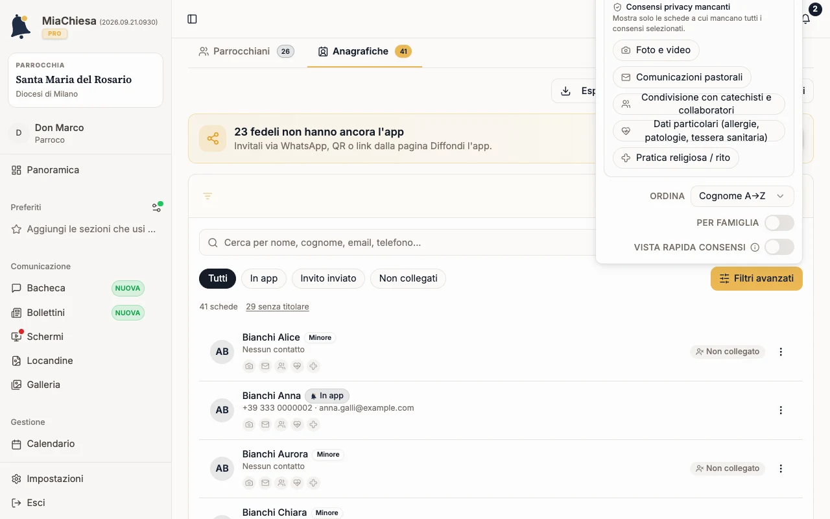Open Bollettini in the sidebar
This screenshot has width=830, height=519.
(86, 313)
